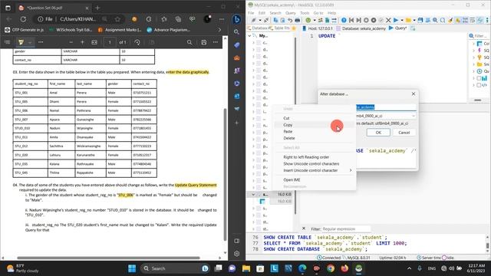Click PDF zoom in plus button
The width and height of the screenshot is (491, 276).
click(x=82, y=42)
